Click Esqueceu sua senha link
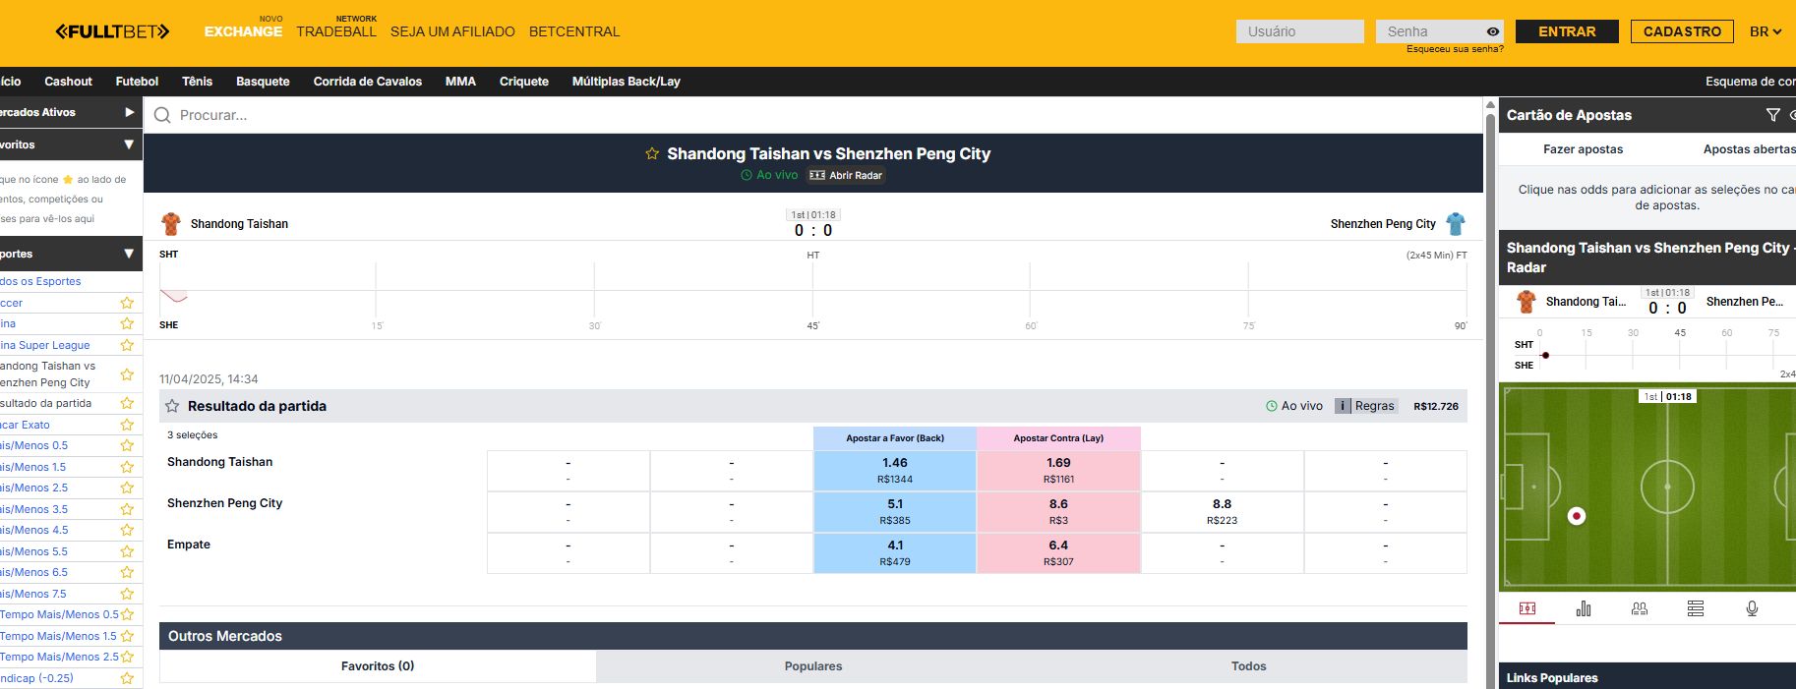Screen dimensions: 1796x689 point(1455,49)
